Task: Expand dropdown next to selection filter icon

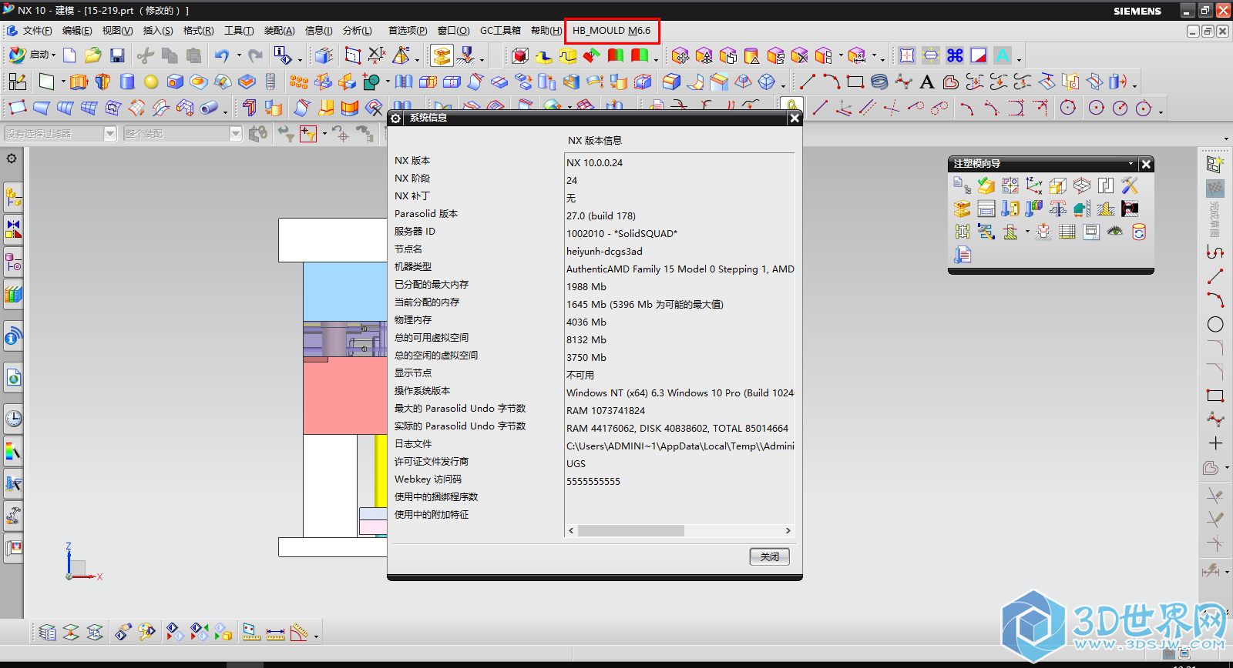Action: (x=324, y=134)
